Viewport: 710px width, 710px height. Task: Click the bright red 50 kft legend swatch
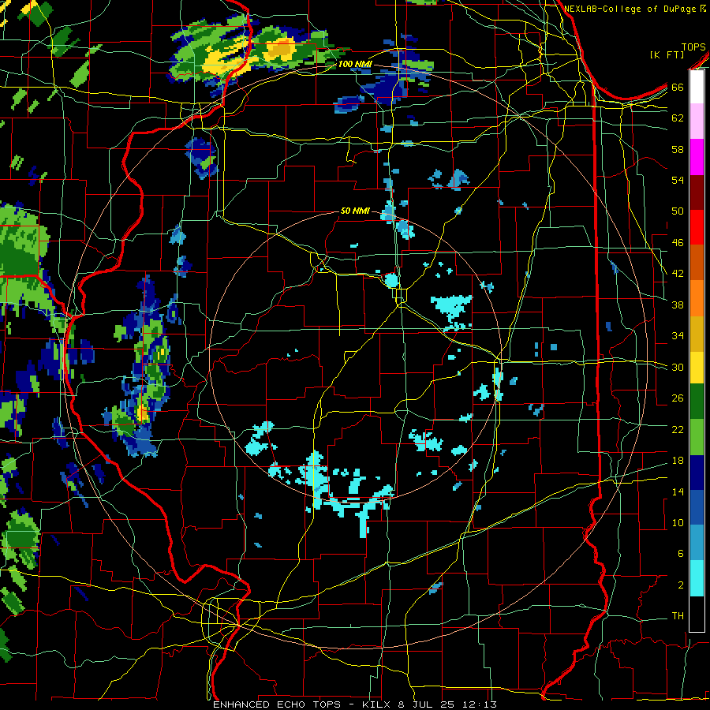[697, 227]
